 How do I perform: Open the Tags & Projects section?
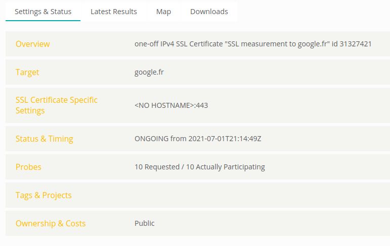[x=44, y=195]
